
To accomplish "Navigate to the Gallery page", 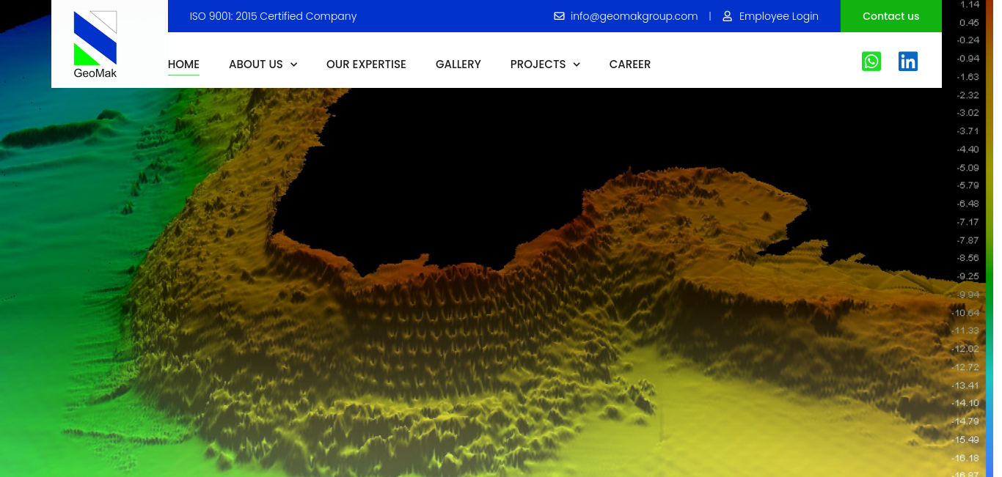I will pyautogui.click(x=458, y=64).
